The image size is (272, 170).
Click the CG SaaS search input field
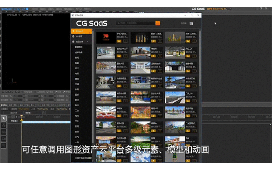click(136, 23)
